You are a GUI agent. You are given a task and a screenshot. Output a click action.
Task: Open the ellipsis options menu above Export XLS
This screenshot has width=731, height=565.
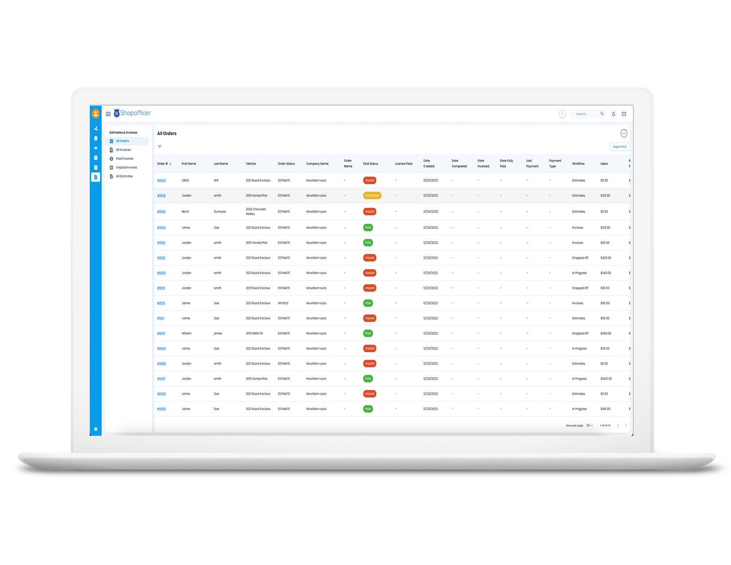[624, 133]
